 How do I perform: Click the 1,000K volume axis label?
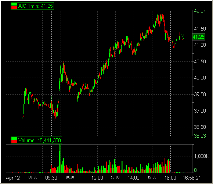pyautogui.click(x=202, y=156)
